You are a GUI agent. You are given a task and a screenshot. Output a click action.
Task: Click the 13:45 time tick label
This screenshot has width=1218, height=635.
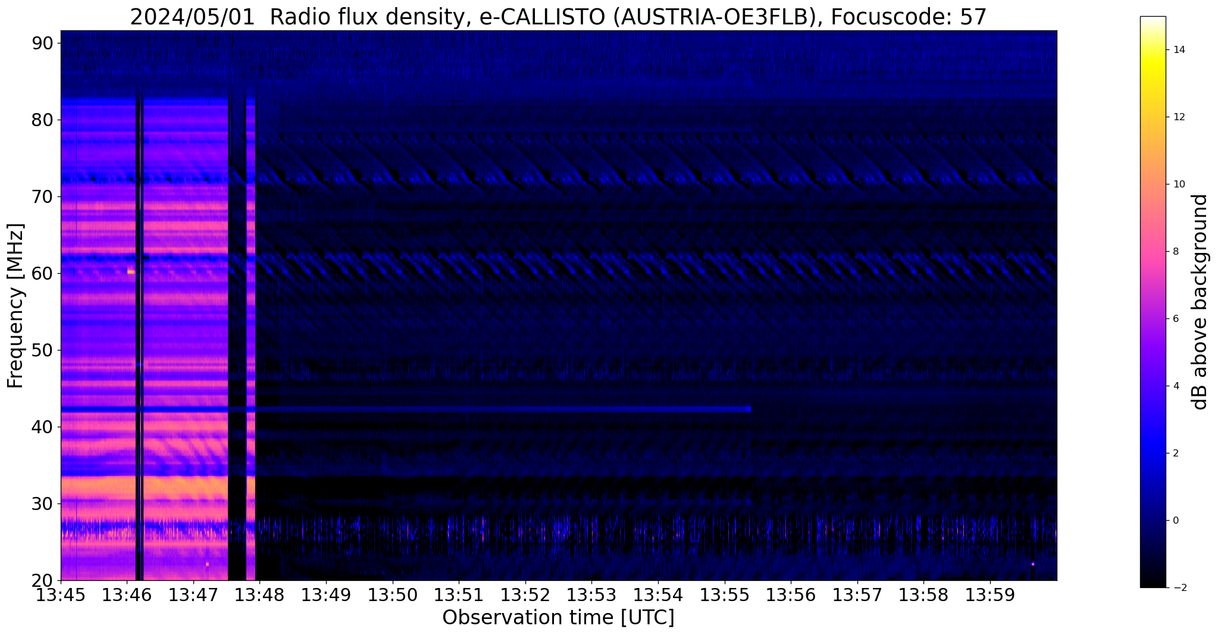click(x=61, y=595)
